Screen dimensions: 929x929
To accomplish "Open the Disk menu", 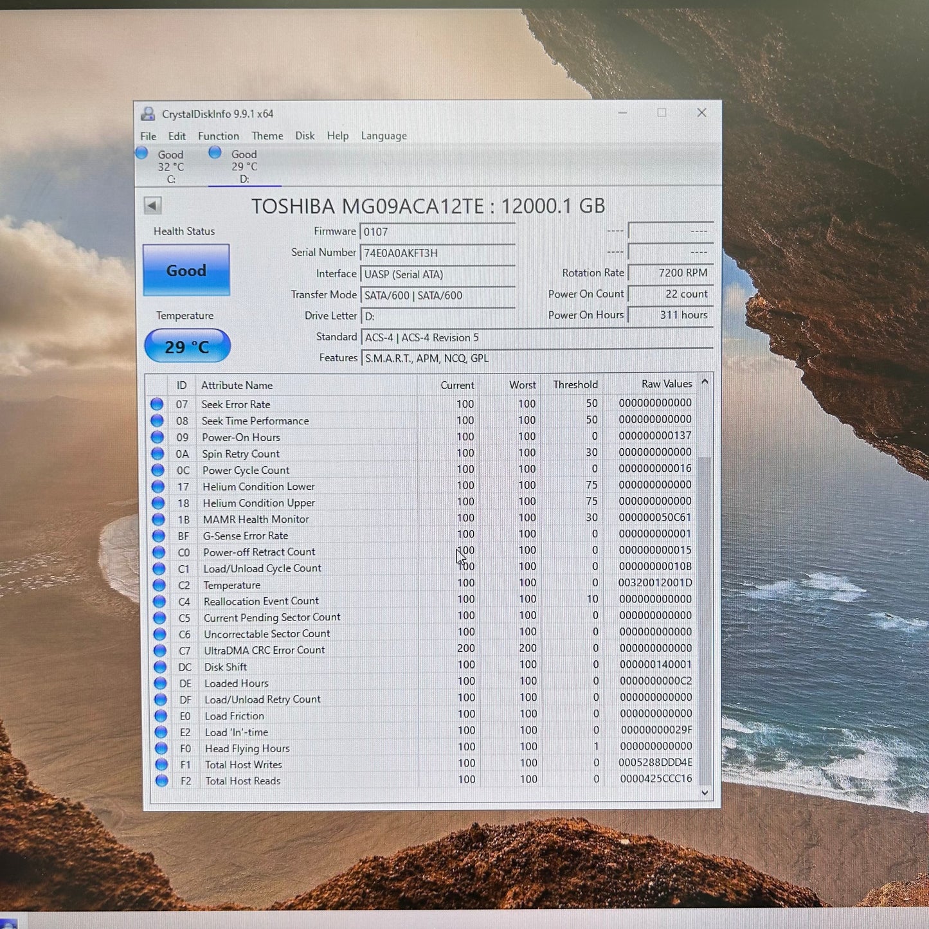I will click(x=305, y=136).
